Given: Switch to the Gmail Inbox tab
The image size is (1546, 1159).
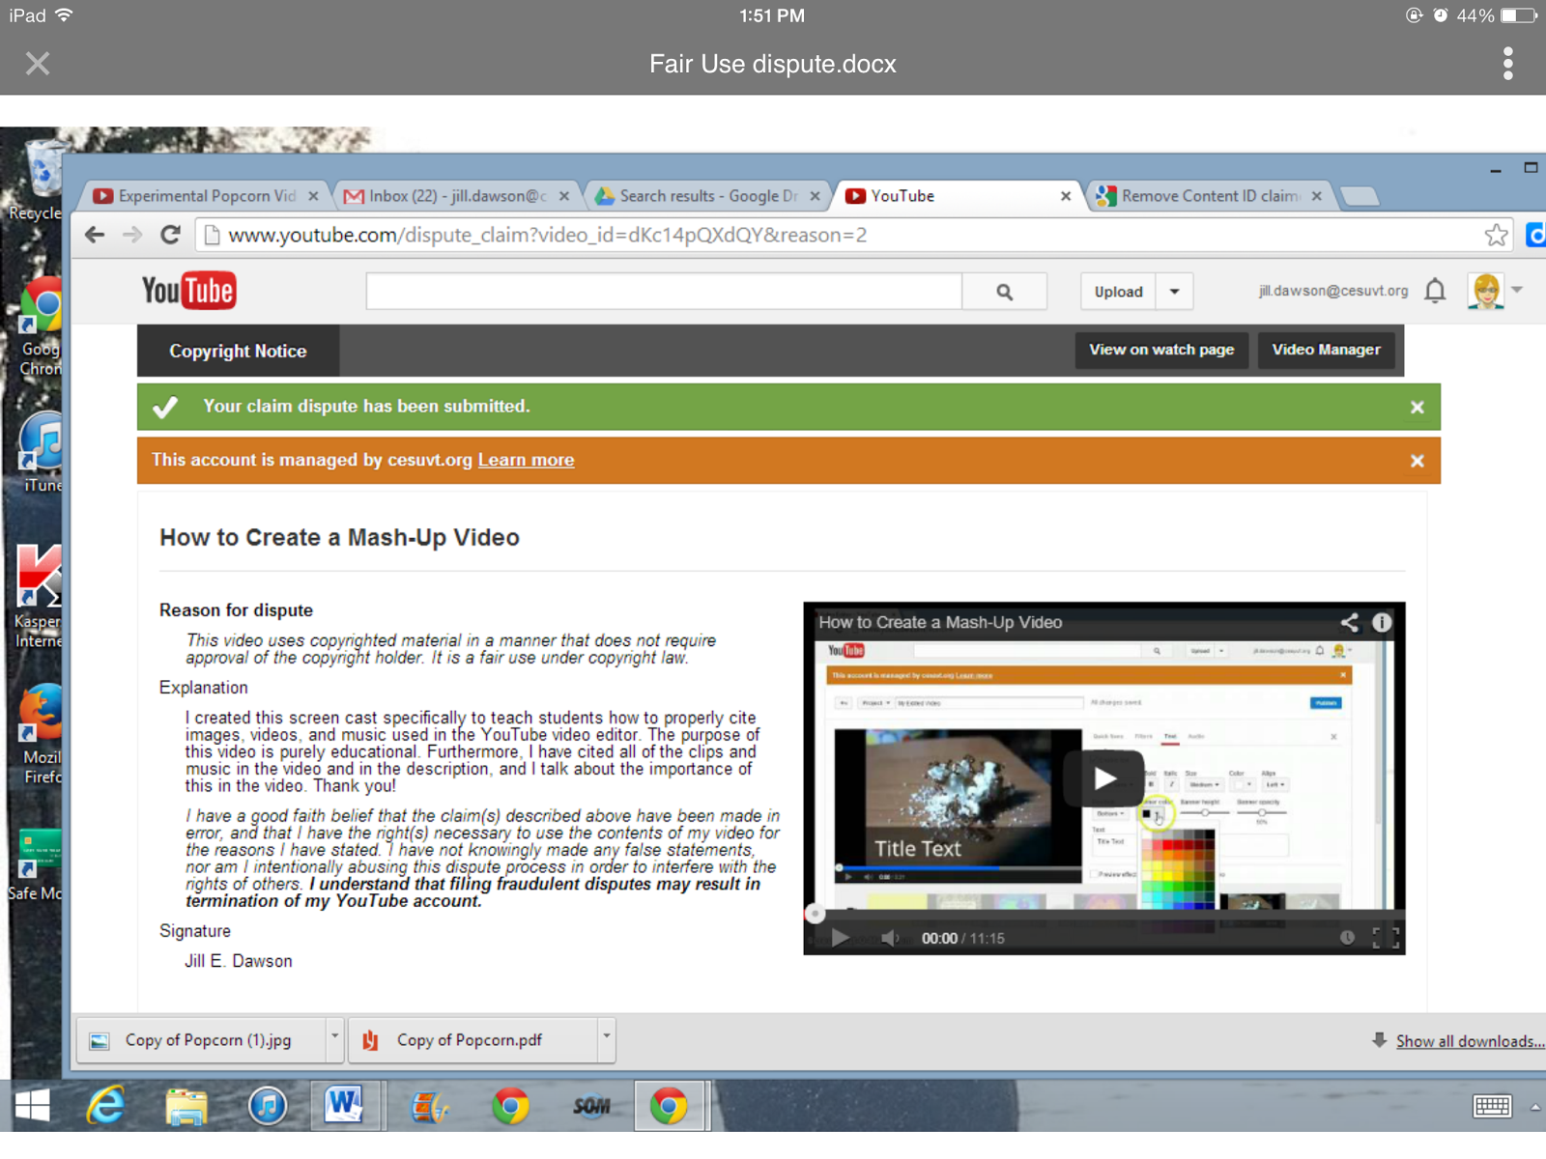Looking at the screenshot, I should point(455,196).
